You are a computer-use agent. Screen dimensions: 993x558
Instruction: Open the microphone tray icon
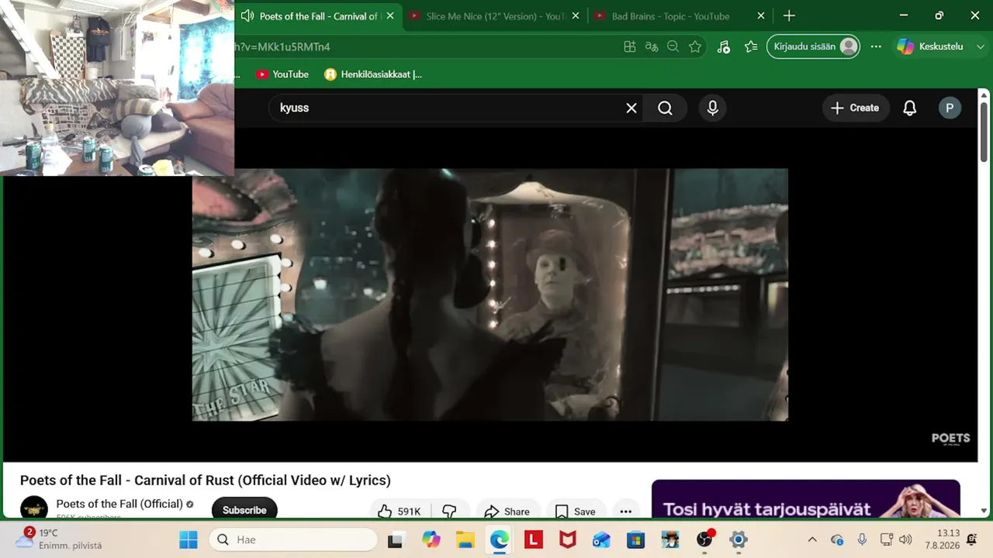pos(862,539)
